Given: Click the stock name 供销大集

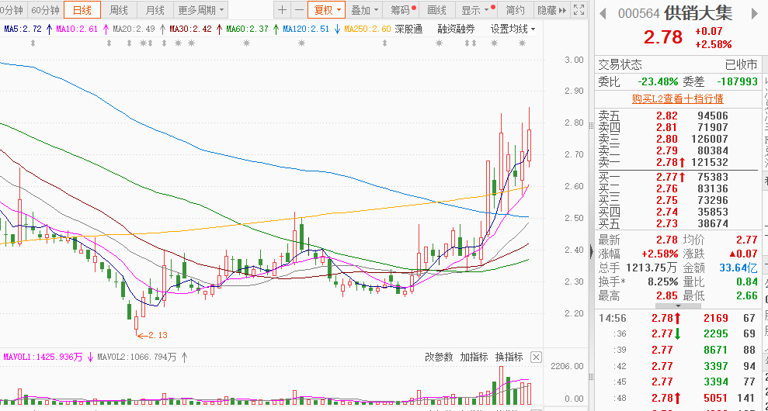Looking at the screenshot, I should (698, 14).
